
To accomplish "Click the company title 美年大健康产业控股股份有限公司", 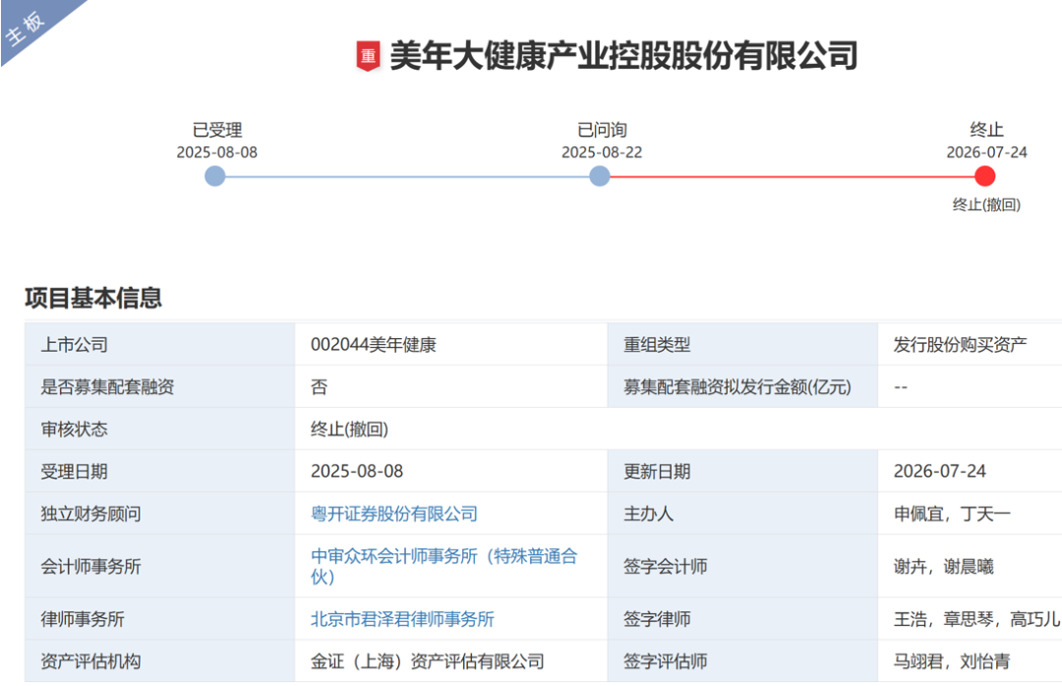I will coord(623,56).
